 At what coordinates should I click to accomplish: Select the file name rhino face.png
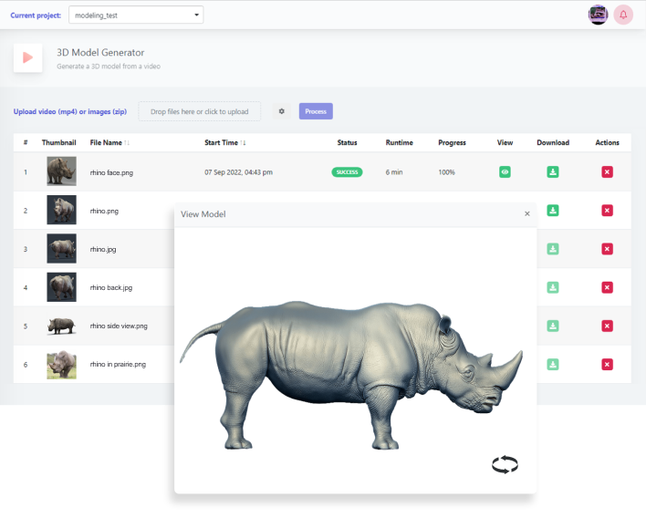point(111,172)
